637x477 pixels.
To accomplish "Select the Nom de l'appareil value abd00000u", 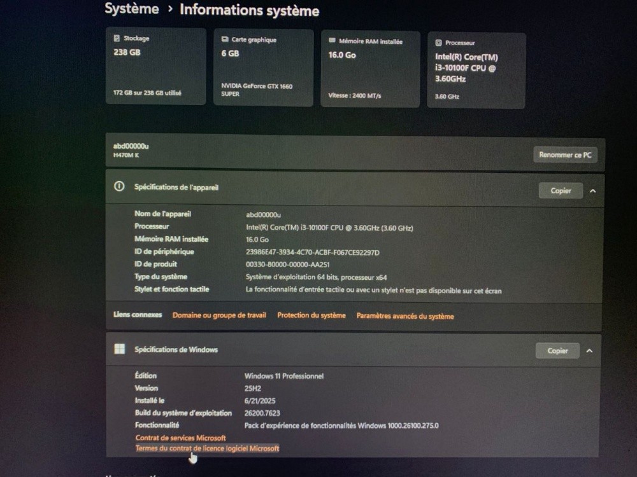I will coord(263,214).
